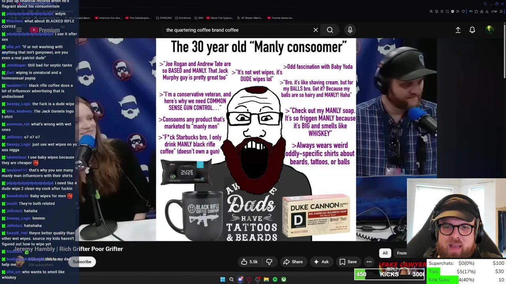Open the Ask AI feature

tap(321, 262)
